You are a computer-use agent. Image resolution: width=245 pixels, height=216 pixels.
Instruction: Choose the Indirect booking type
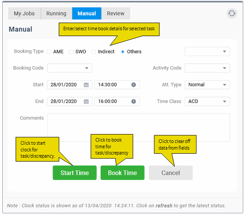pos(94,52)
